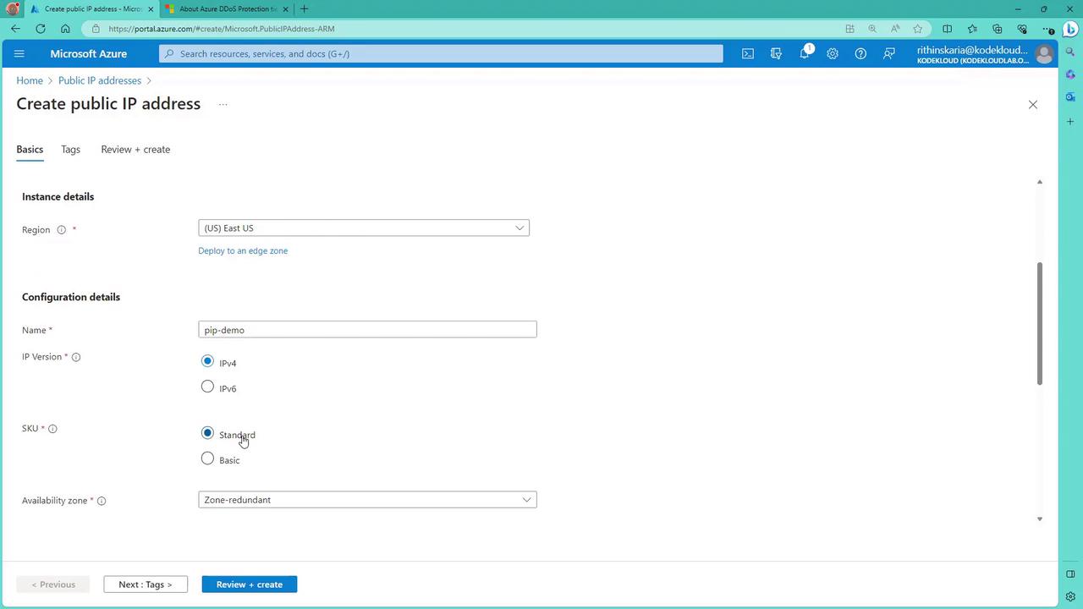Open the Azure portal hamburger menu
Screen dimensions: 1083x609
pos(19,53)
